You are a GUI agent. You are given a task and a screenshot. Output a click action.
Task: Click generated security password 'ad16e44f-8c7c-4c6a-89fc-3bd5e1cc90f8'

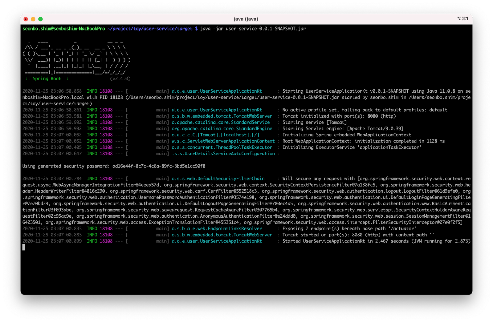[159, 166]
